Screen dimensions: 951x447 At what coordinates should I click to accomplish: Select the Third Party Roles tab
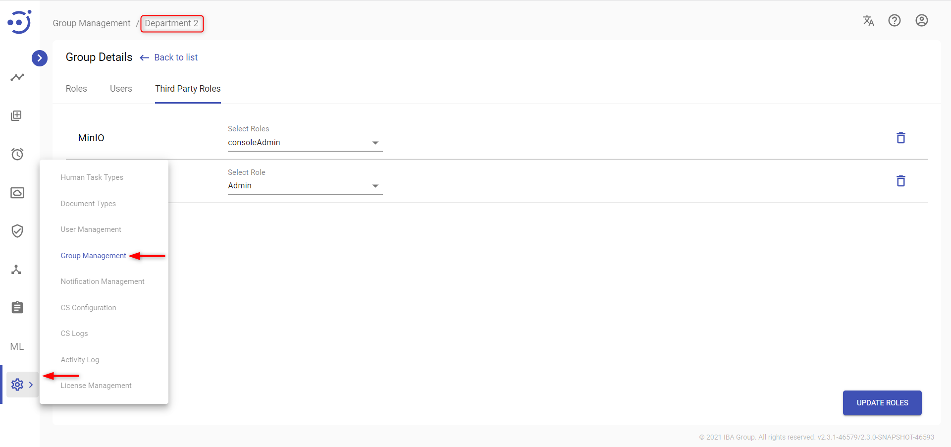tap(188, 89)
